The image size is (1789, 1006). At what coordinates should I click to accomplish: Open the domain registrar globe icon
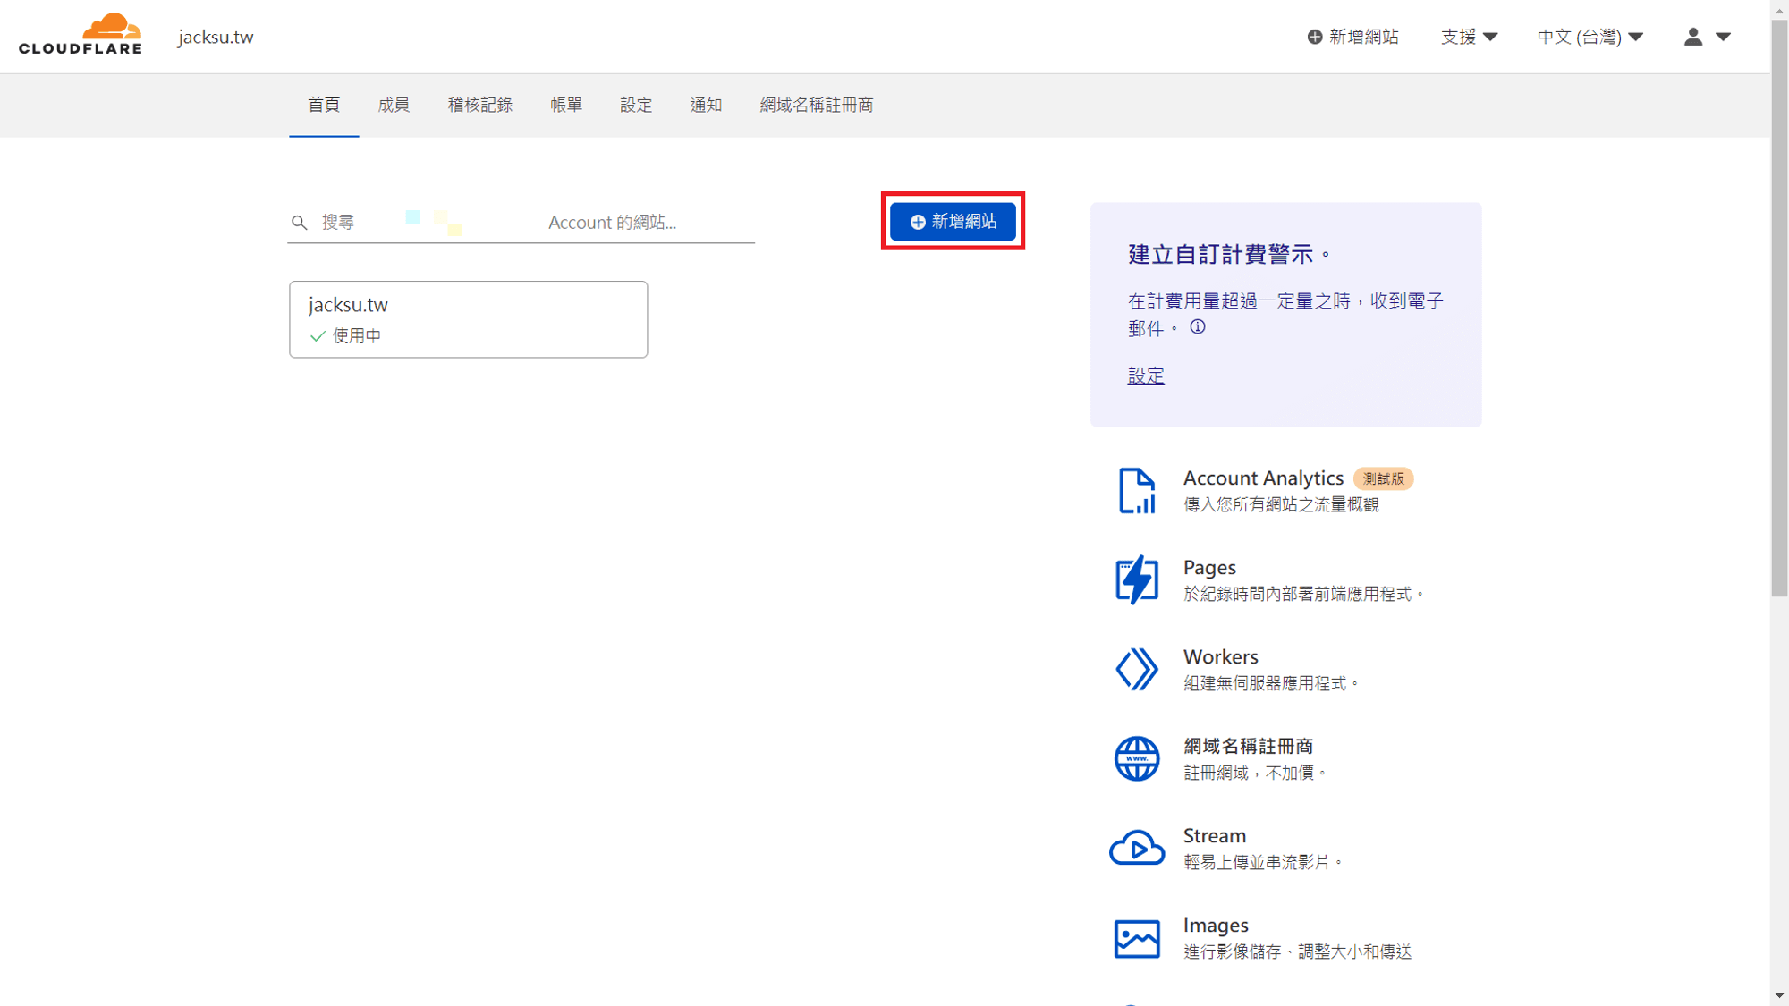1137,758
